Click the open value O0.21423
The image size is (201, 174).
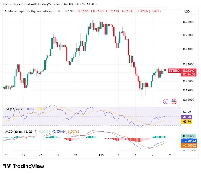pos(83,11)
